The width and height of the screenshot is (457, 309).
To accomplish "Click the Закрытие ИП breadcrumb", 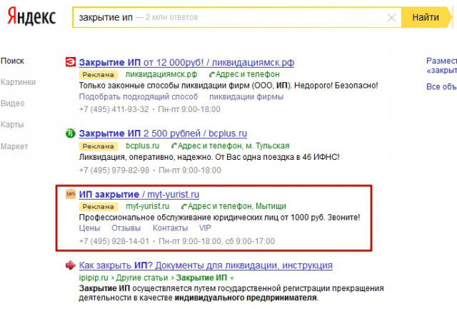I will pyautogui.click(x=201, y=278).
